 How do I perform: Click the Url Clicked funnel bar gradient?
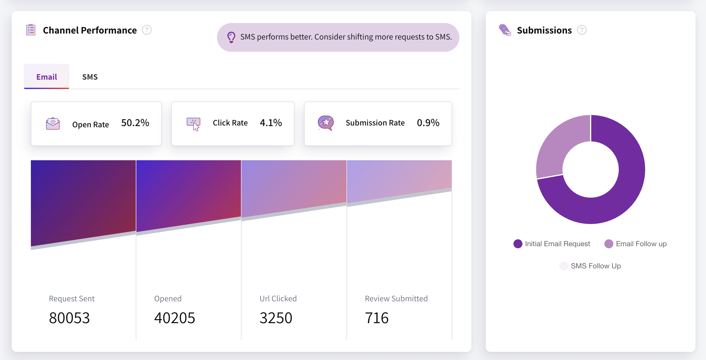294,186
